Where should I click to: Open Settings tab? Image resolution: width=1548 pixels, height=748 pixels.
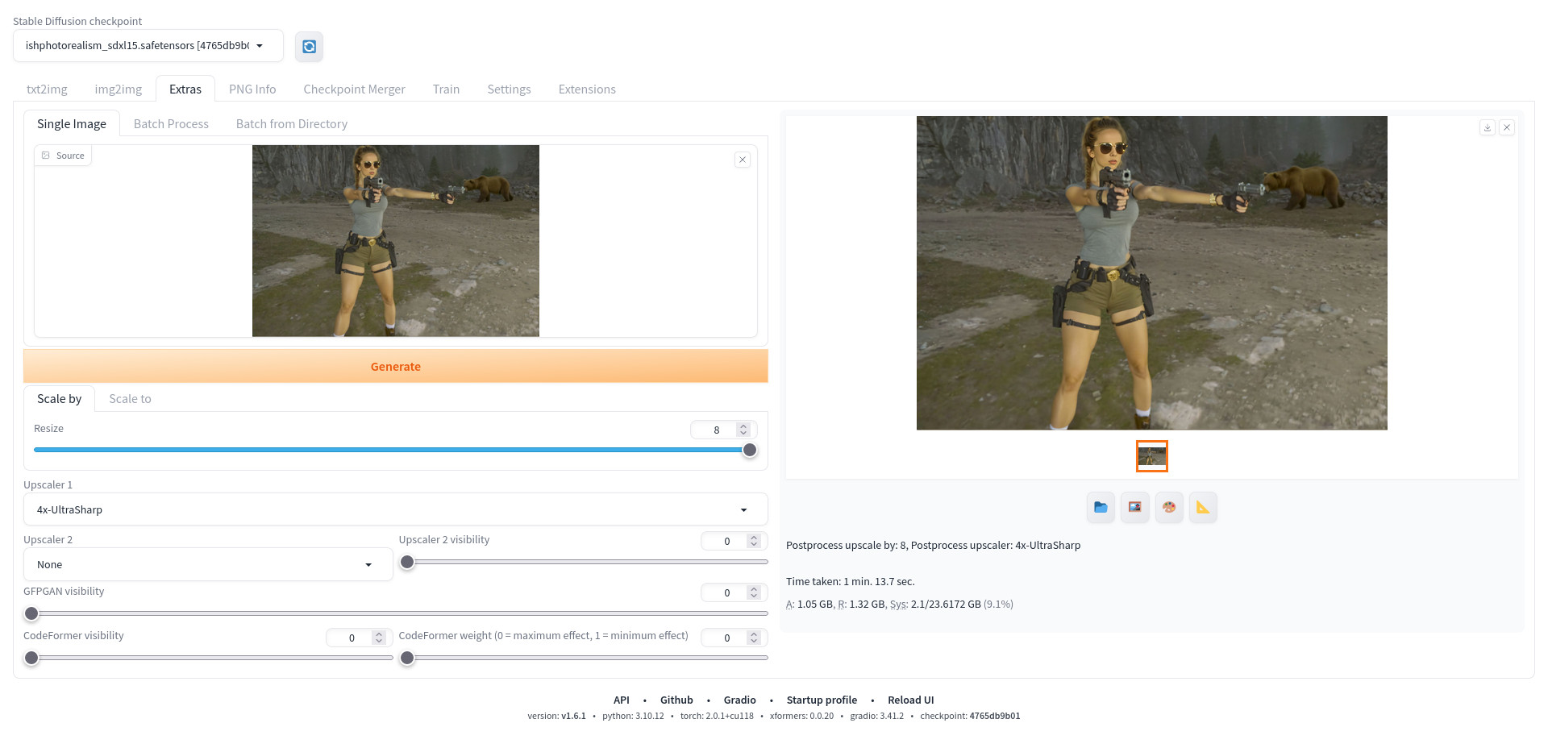pyautogui.click(x=509, y=89)
